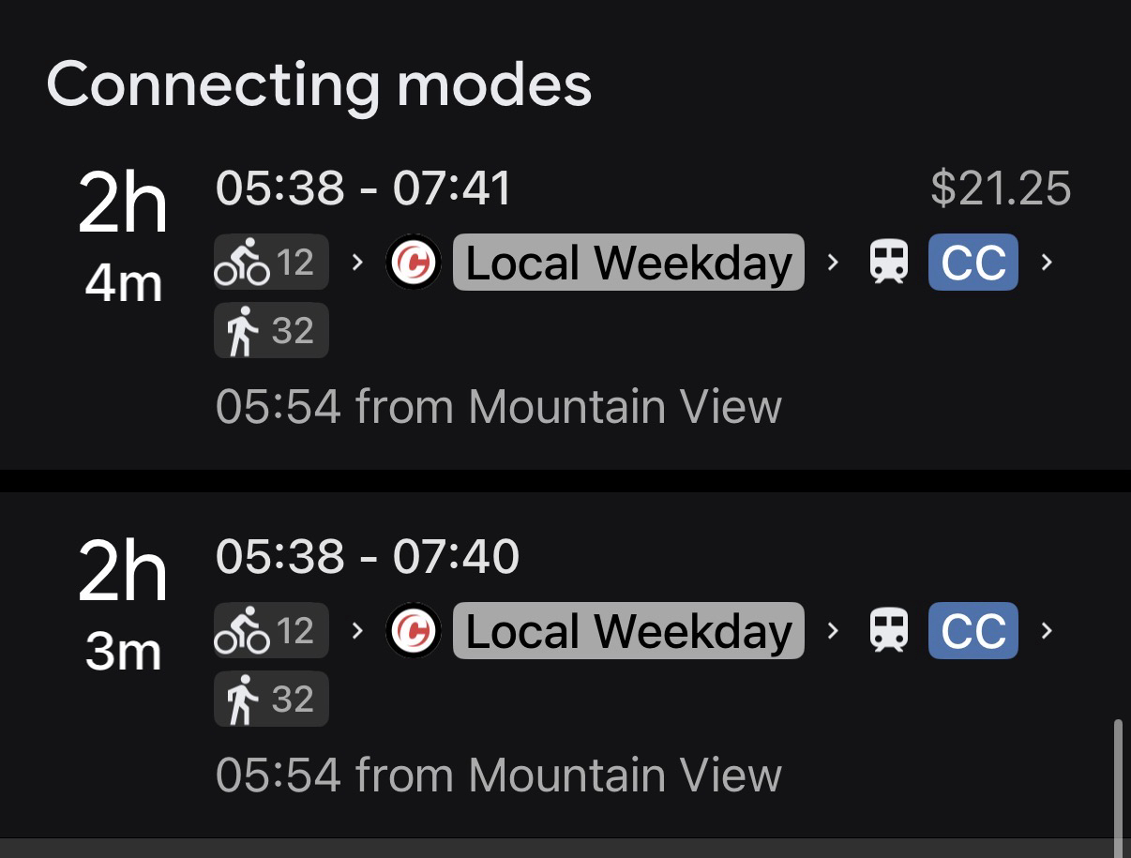Image resolution: width=1131 pixels, height=858 pixels.
Task: Expand first route's trailing chevron after CC
Action: 1047,263
